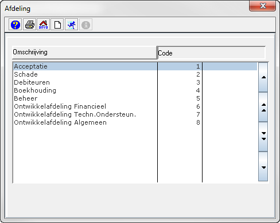Click the running figure exit icon
280x223 pixels.
[x=71, y=25]
